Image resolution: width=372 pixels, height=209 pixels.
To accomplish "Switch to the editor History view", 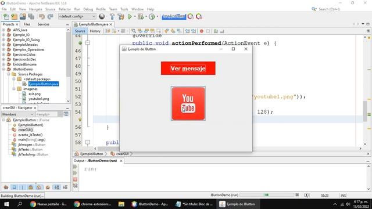I will pos(95,31).
